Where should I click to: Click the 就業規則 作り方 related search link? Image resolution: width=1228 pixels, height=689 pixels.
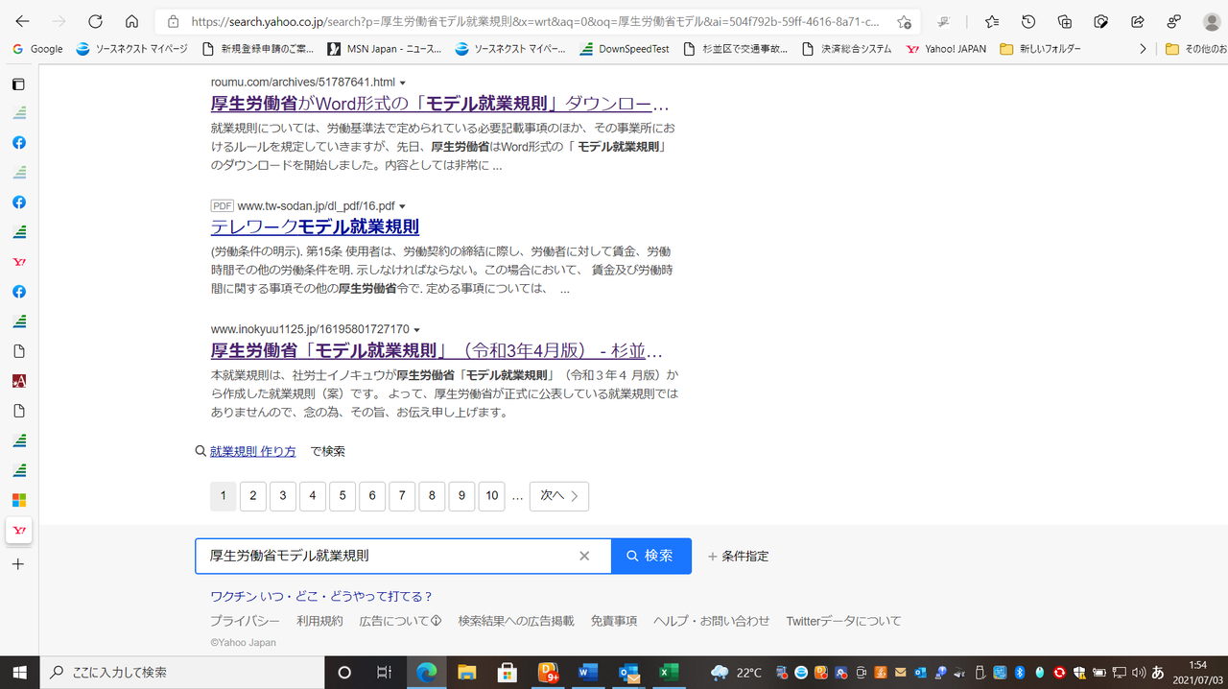point(253,451)
